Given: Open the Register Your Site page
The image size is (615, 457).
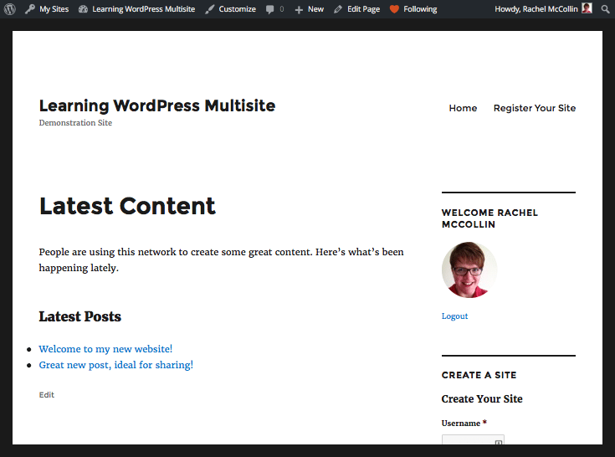Looking at the screenshot, I should (x=535, y=108).
